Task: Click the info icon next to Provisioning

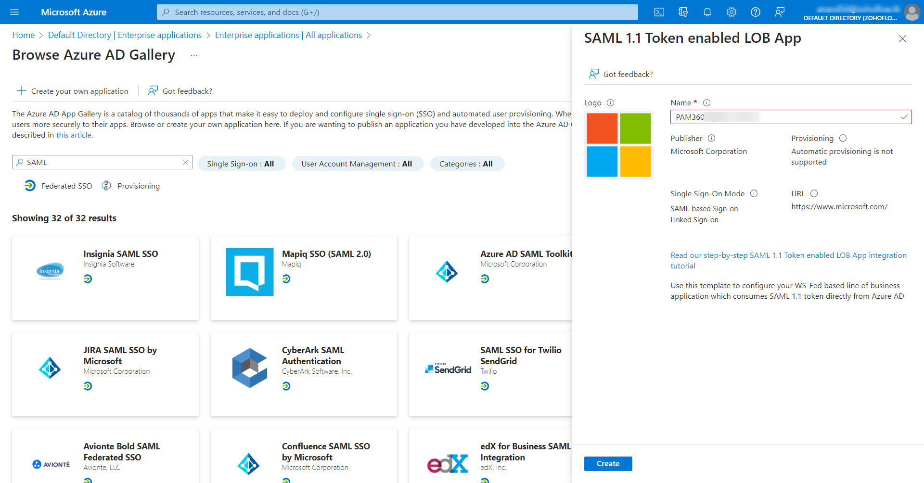Action: tap(843, 138)
